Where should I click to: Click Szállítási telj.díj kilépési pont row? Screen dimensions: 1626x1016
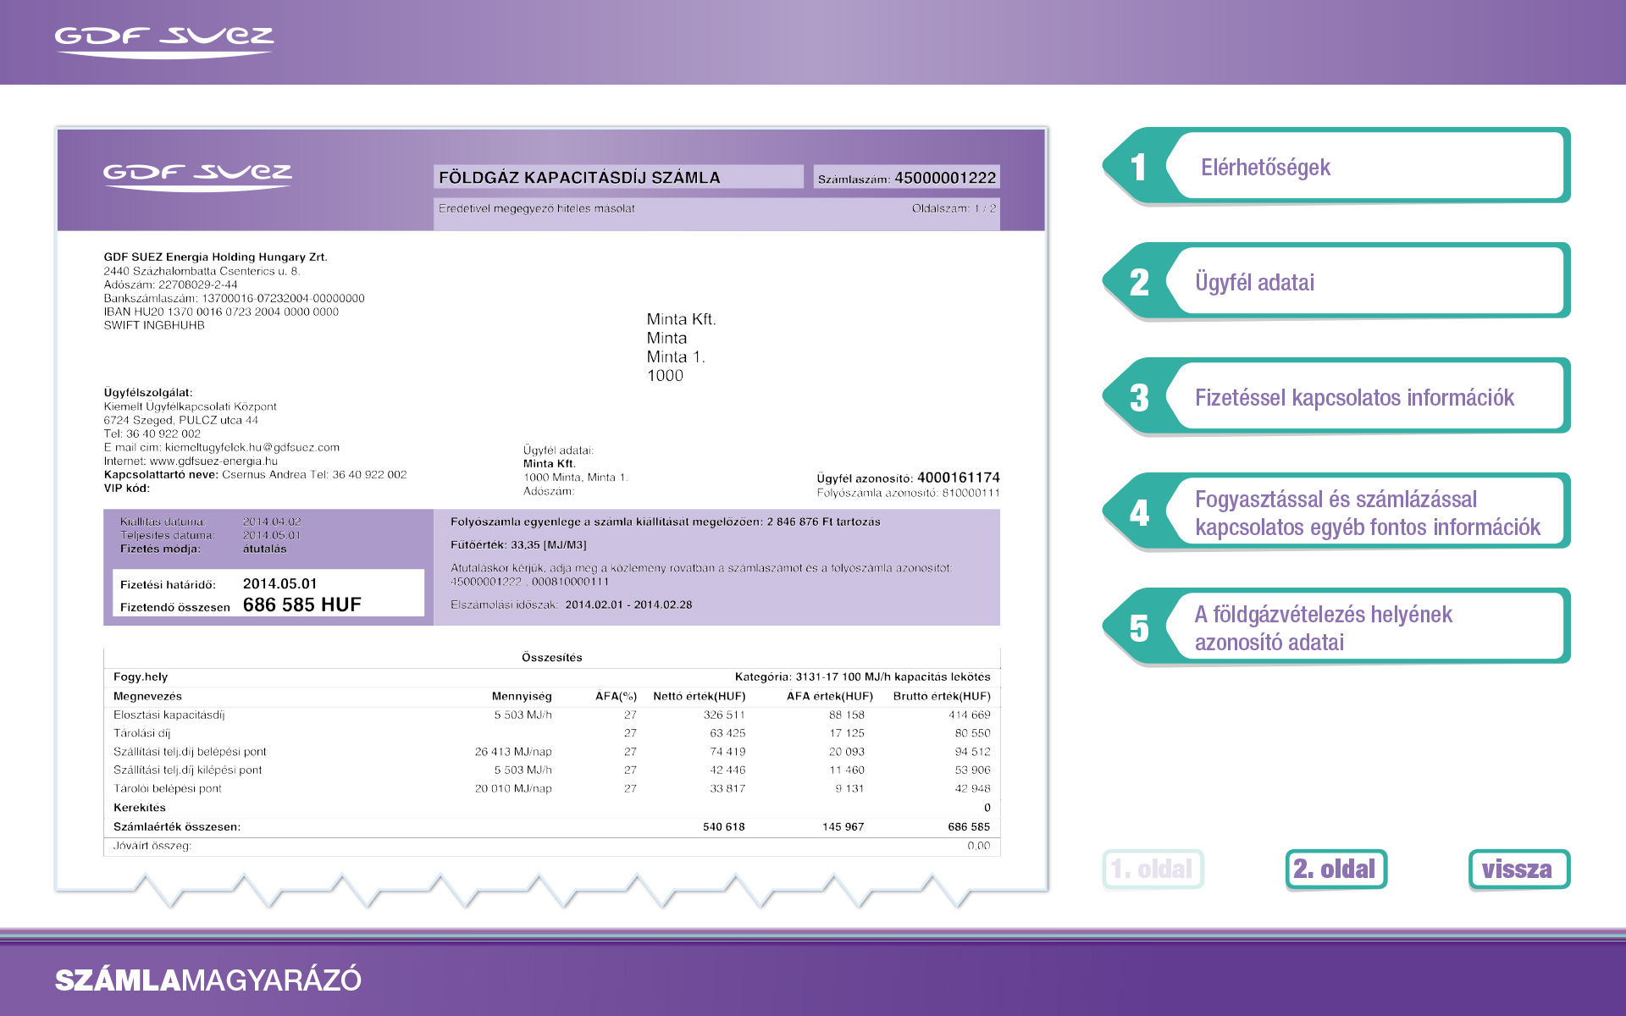[x=551, y=770]
